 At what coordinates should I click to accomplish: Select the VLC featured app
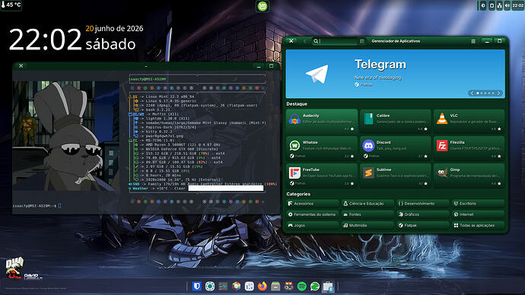[469, 122]
